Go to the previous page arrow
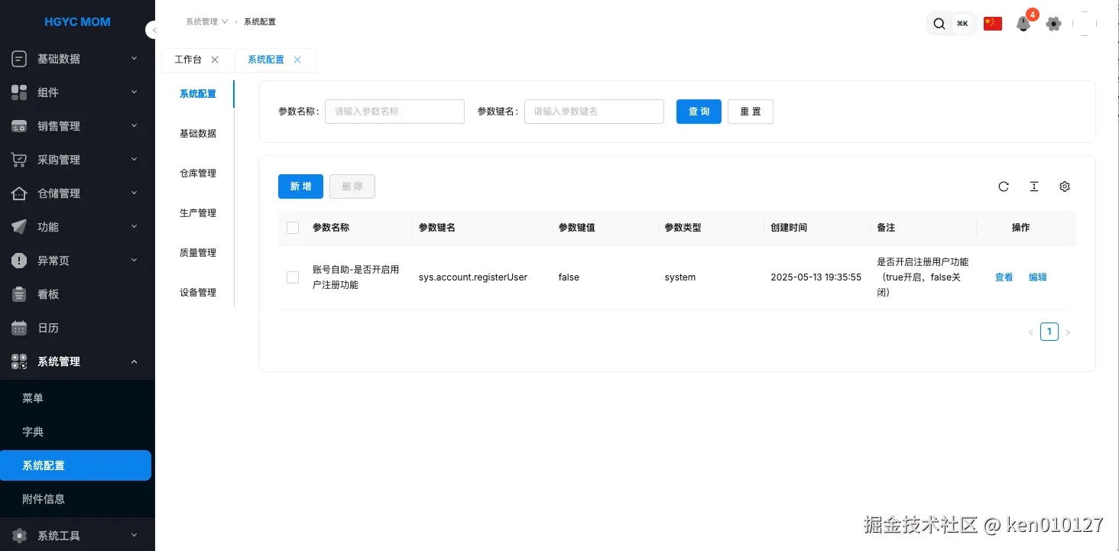 1031,332
